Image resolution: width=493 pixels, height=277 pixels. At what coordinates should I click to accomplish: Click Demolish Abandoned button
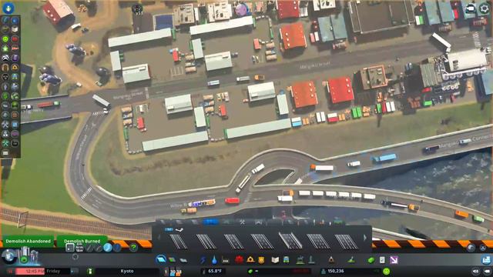click(28, 241)
